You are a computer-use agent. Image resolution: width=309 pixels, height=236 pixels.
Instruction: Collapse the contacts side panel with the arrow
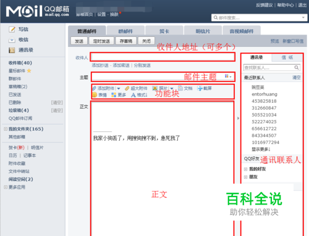point(238,118)
